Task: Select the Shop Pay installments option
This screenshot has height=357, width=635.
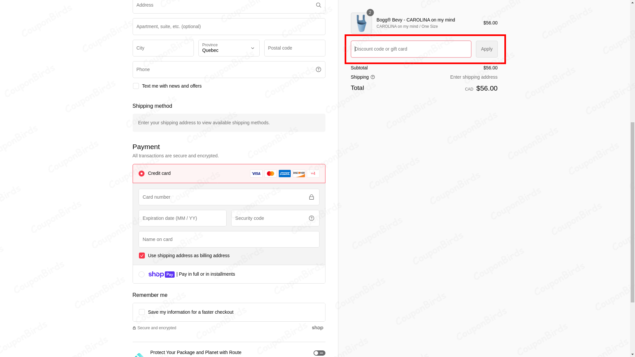Action: point(141,274)
